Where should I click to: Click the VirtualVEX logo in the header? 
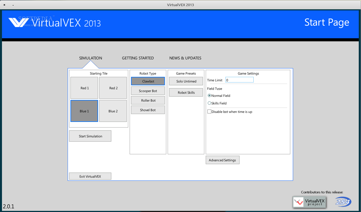(x=54, y=23)
